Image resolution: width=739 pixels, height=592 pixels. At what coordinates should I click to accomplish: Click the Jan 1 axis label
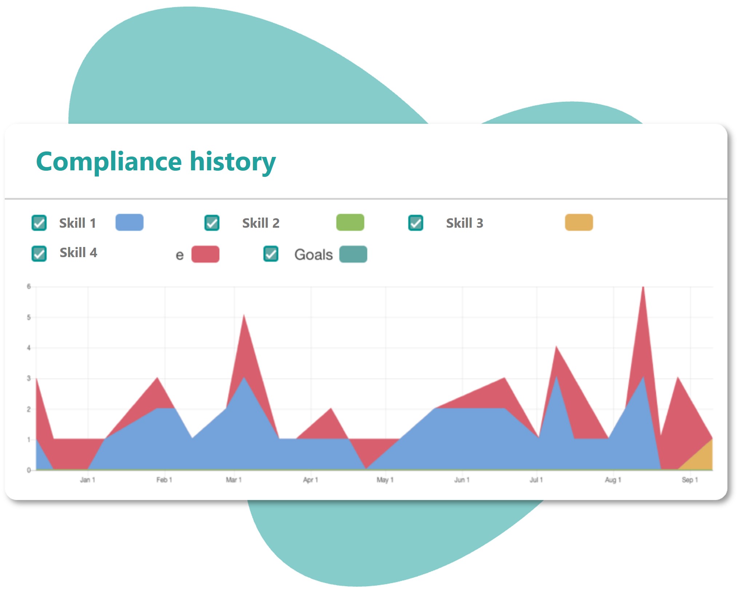pos(87,480)
